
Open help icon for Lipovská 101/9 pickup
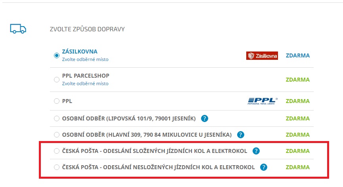pyautogui.click(x=205, y=118)
